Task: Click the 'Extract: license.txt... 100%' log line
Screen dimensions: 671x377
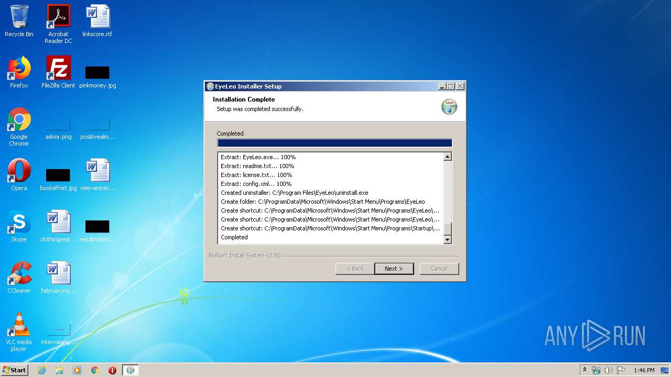Action: click(x=256, y=175)
